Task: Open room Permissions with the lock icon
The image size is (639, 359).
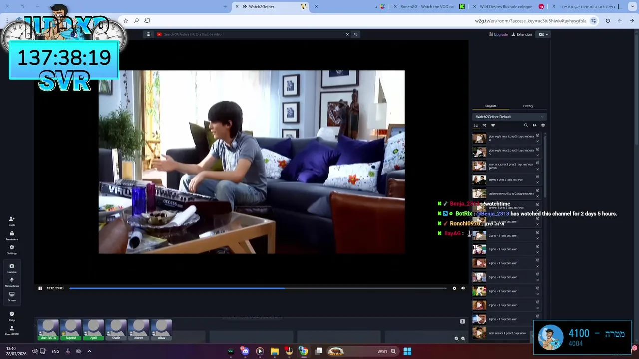Action: (12, 235)
